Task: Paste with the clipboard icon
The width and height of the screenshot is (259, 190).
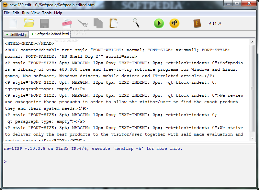Action: 114,23
